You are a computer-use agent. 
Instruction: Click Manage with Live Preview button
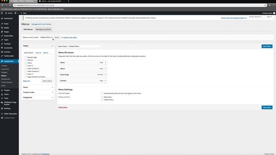click(41, 24)
